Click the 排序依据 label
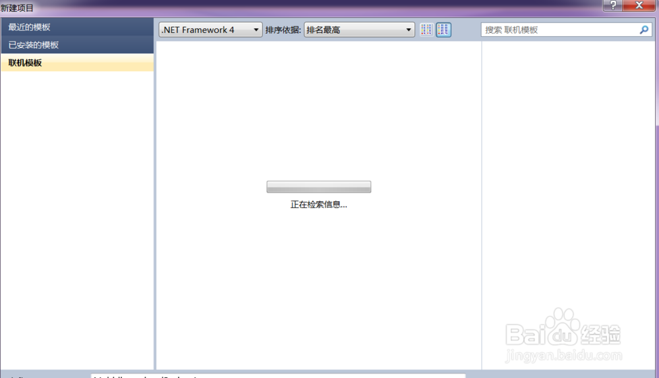This screenshot has width=659, height=378. click(283, 30)
